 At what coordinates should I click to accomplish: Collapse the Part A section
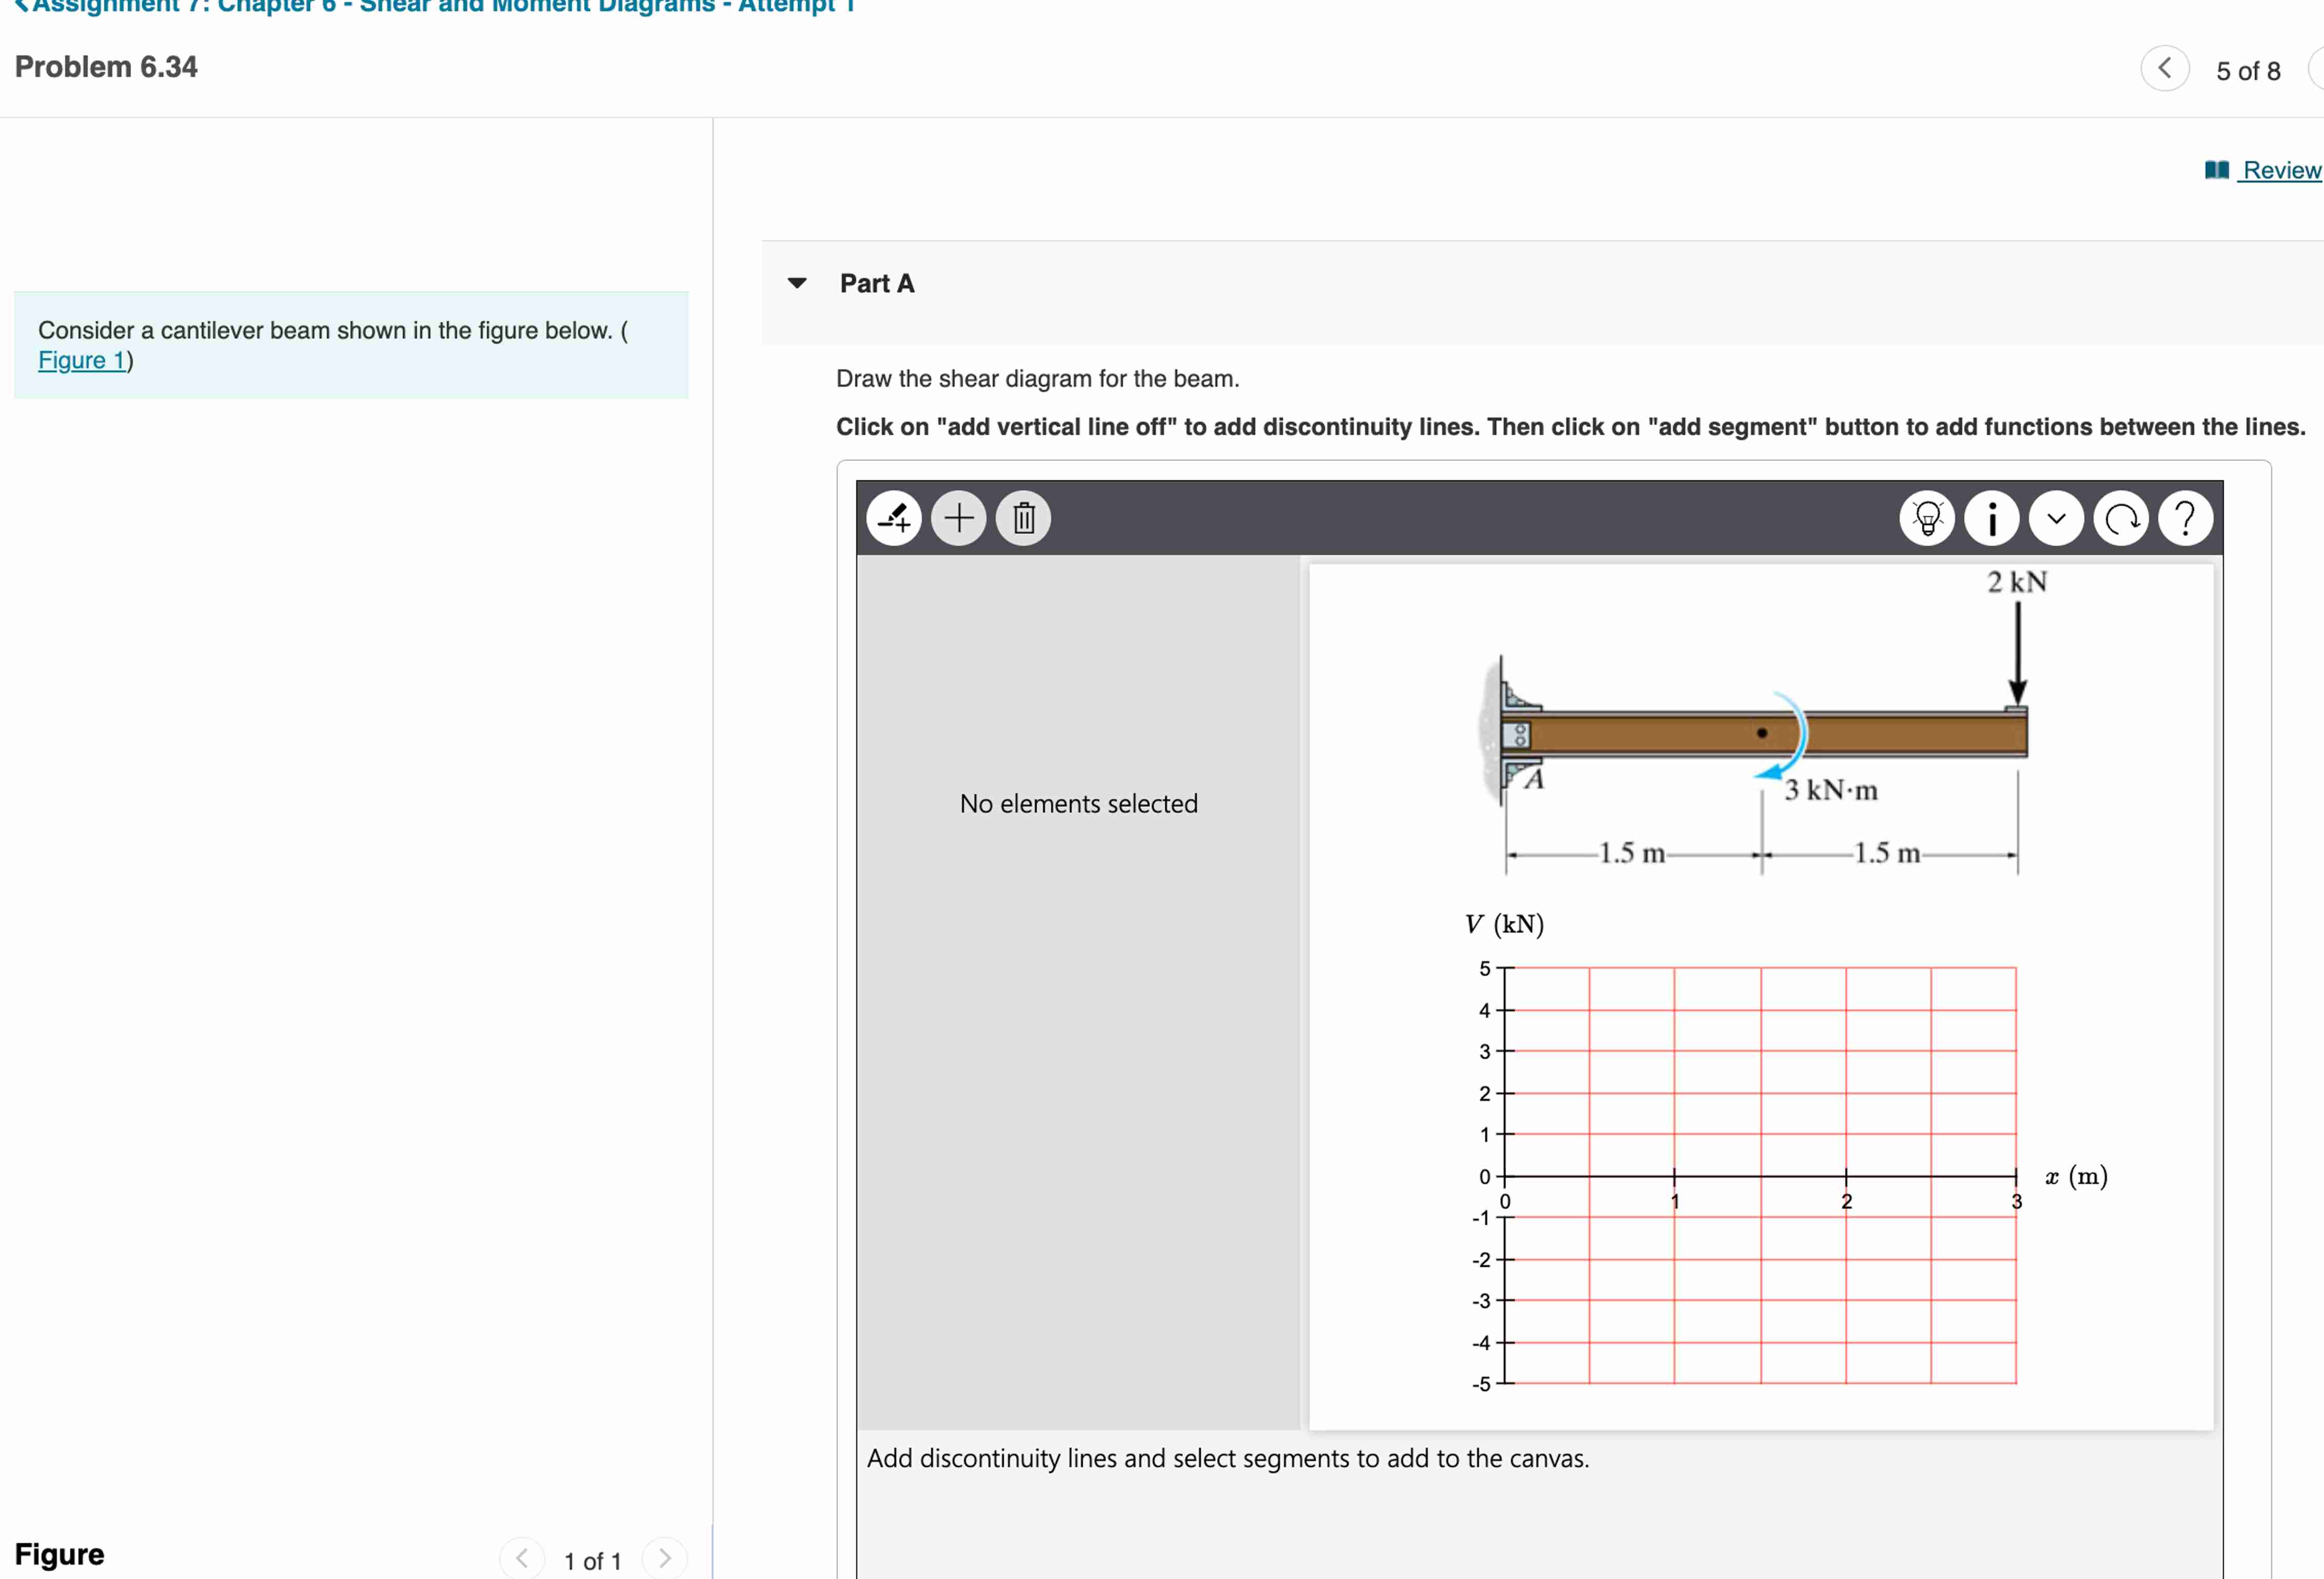(795, 283)
